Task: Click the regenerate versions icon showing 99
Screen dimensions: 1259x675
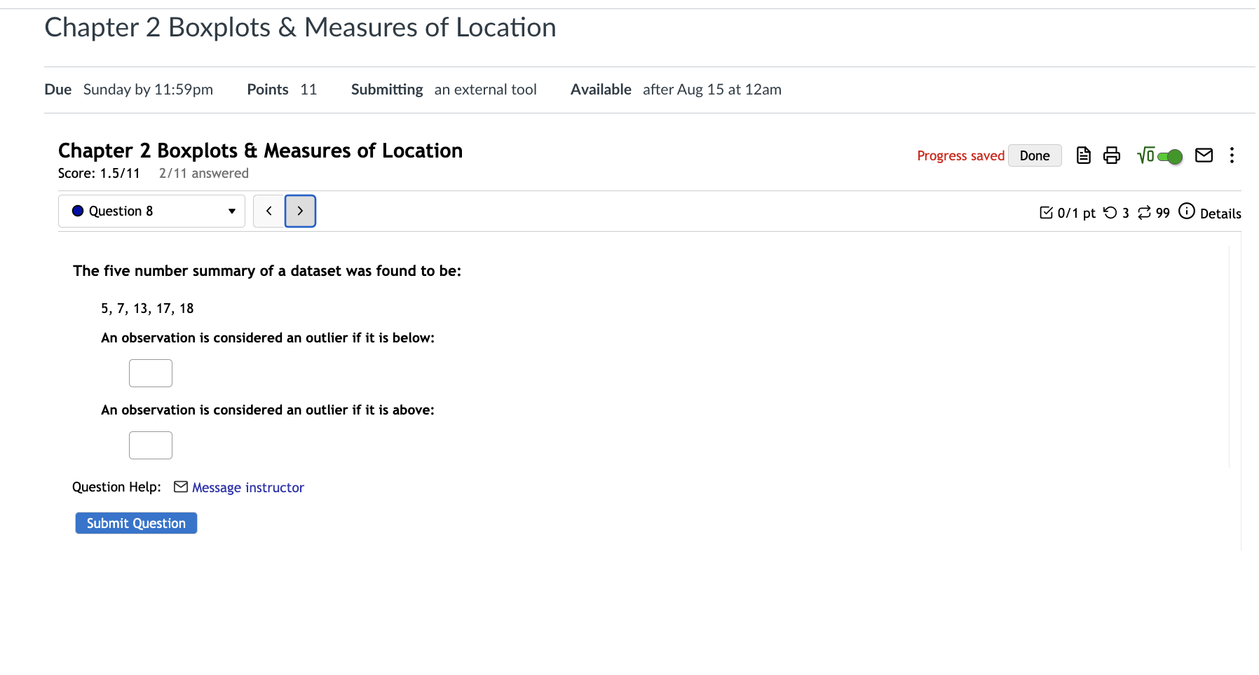Action: (x=1144, y=212)
